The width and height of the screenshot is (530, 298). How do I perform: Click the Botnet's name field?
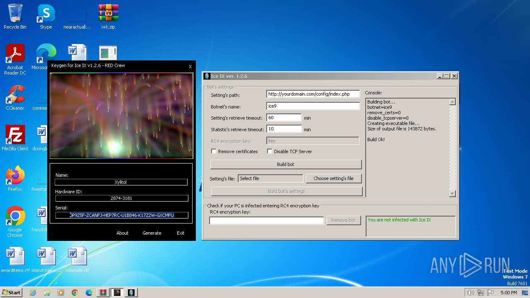(313, 106)
